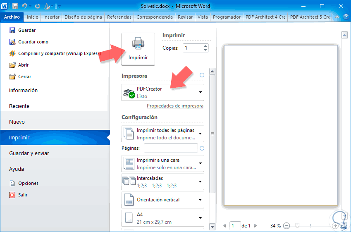Click the zoom slider handle

tap(297, 225)
